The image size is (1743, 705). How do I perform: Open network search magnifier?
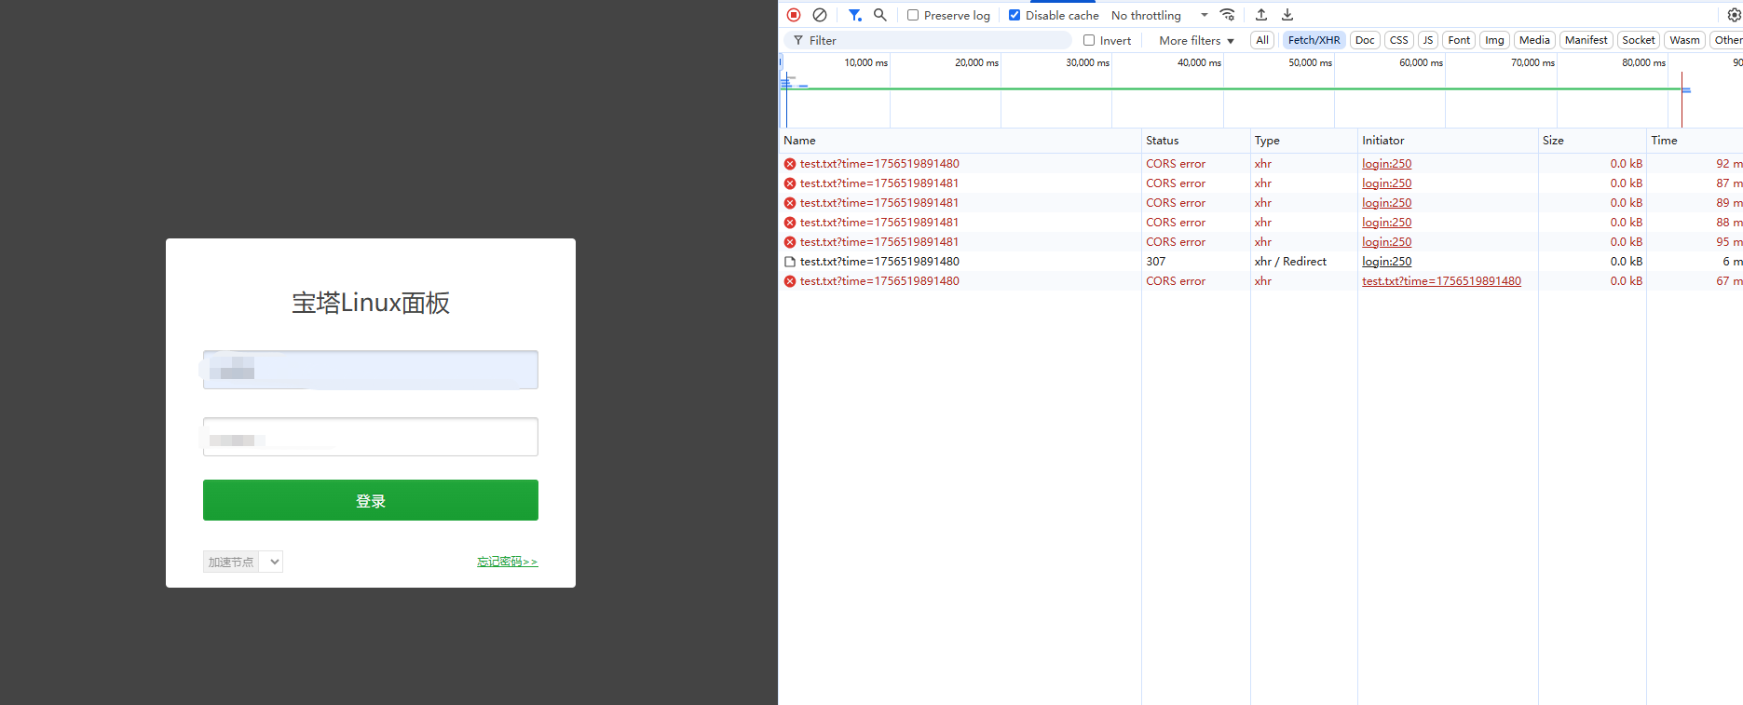click(879, 15)
